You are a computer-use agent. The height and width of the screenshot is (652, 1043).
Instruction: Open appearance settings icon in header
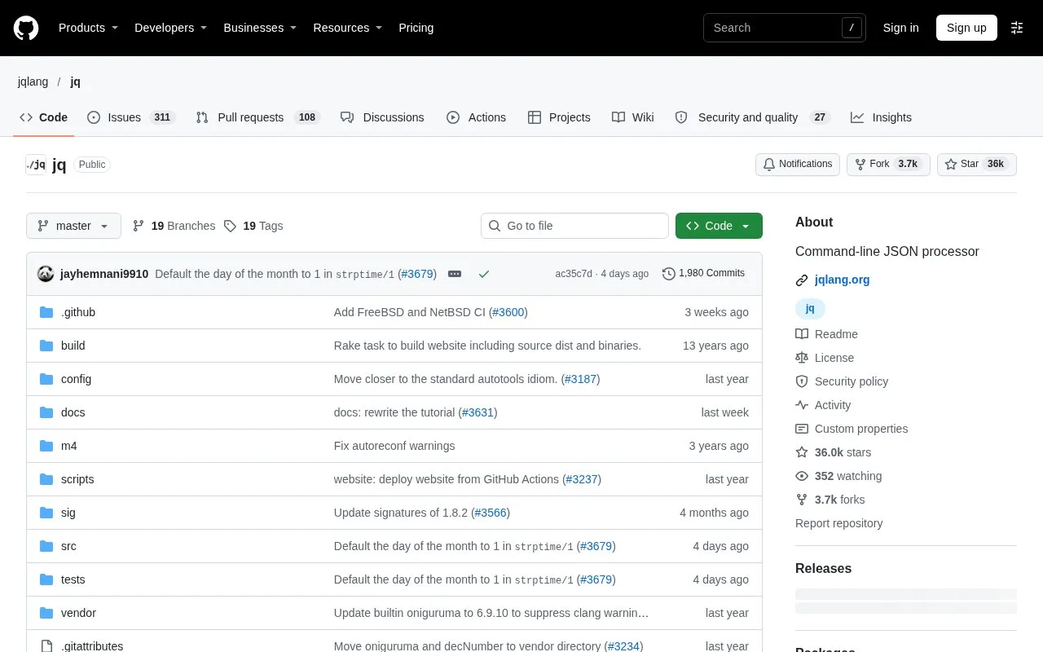pyautogui.click(x=1017, y=28)
